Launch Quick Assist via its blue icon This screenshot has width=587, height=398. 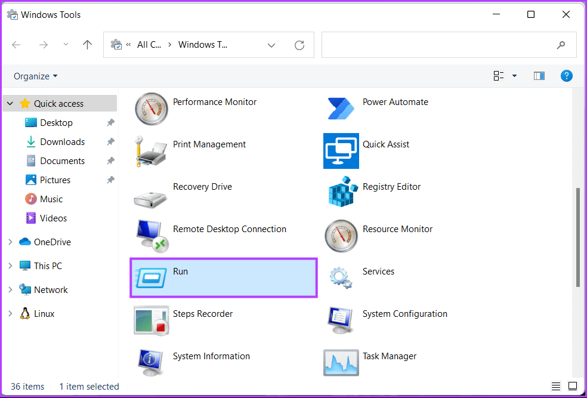[341, 151]
